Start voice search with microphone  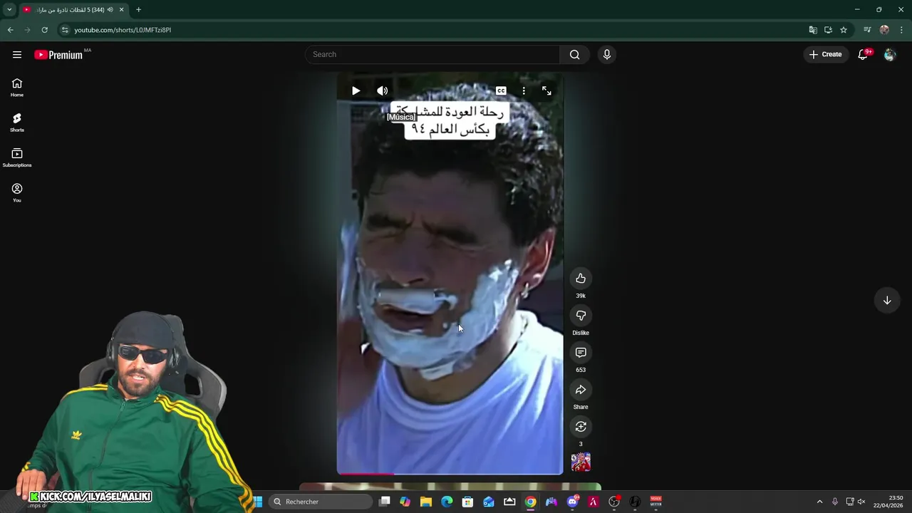(607, 55)
